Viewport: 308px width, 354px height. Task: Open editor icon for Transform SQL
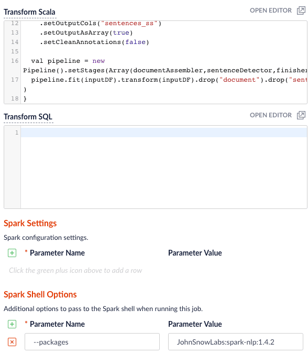(301, 115)
